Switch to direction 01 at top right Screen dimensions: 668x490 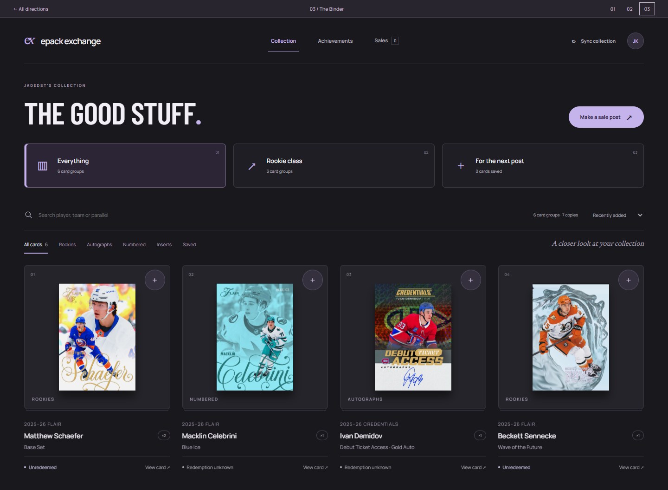pos(613,9)
